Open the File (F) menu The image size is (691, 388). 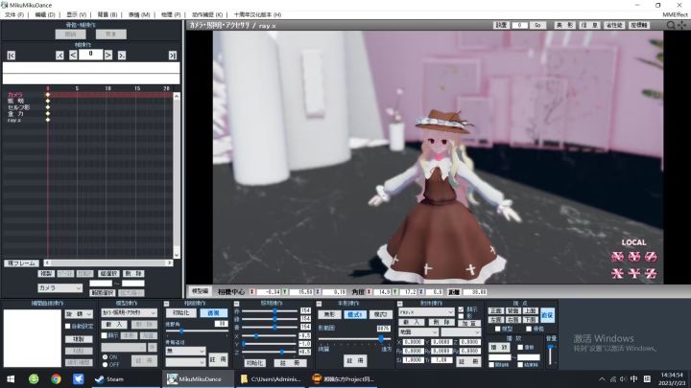tap(14, 14)
